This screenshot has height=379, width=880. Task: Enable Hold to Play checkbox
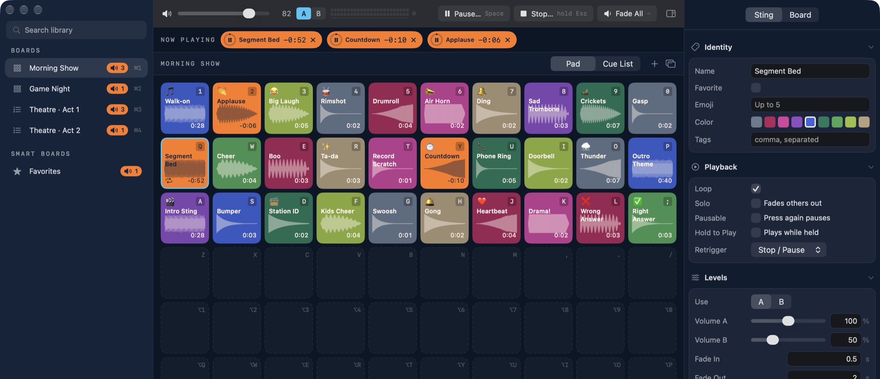click(756, 233)
